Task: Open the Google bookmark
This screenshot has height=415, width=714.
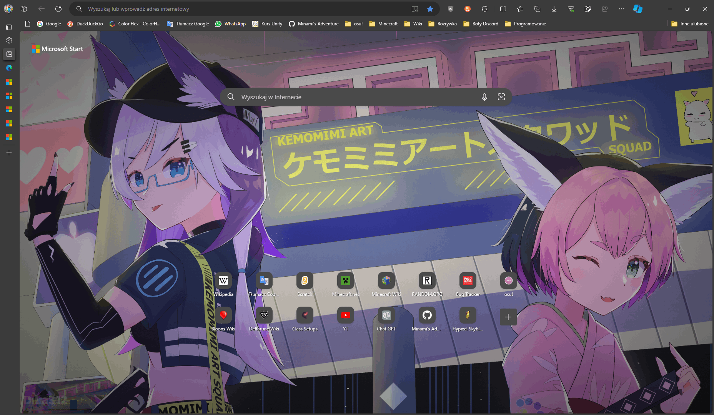Action: click(x=49, y=24)
